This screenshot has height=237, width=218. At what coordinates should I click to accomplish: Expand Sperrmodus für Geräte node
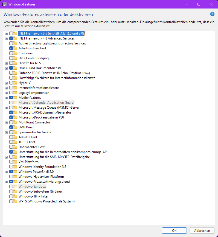click(x=6, y=132)
